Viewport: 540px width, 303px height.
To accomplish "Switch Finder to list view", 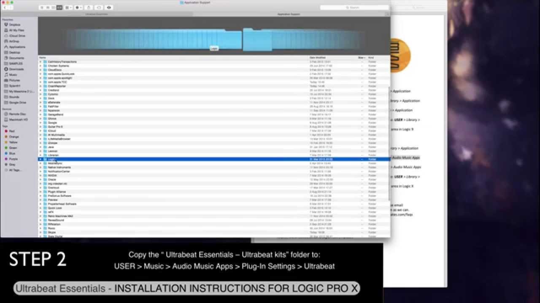I will (48, 8).
